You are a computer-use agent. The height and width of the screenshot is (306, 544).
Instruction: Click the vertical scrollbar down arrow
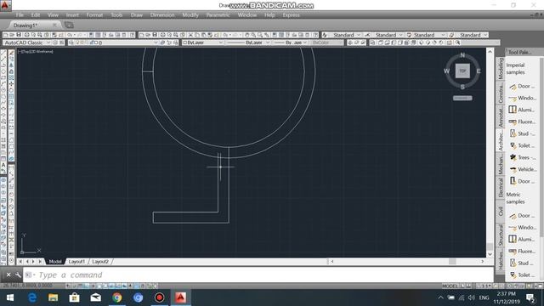[490, 254]
